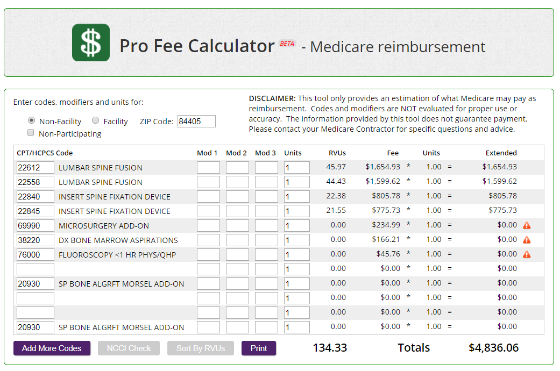This screenshot has height=371, width=560.
Task: Click the CPT/HCPCS Code column header
Action: tap(45, 153)
